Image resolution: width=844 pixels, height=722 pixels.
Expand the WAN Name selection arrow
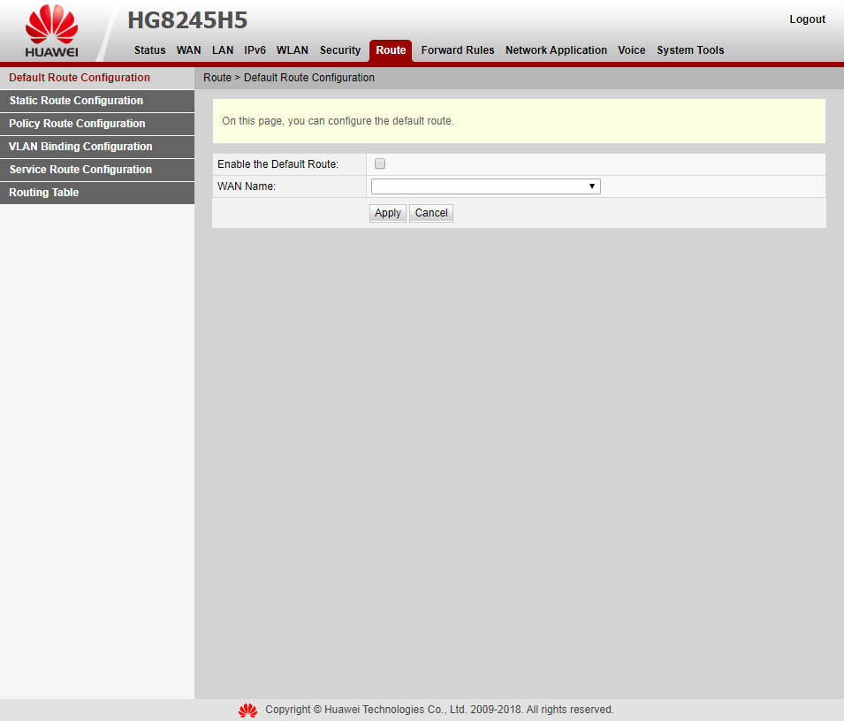point(592,186)
